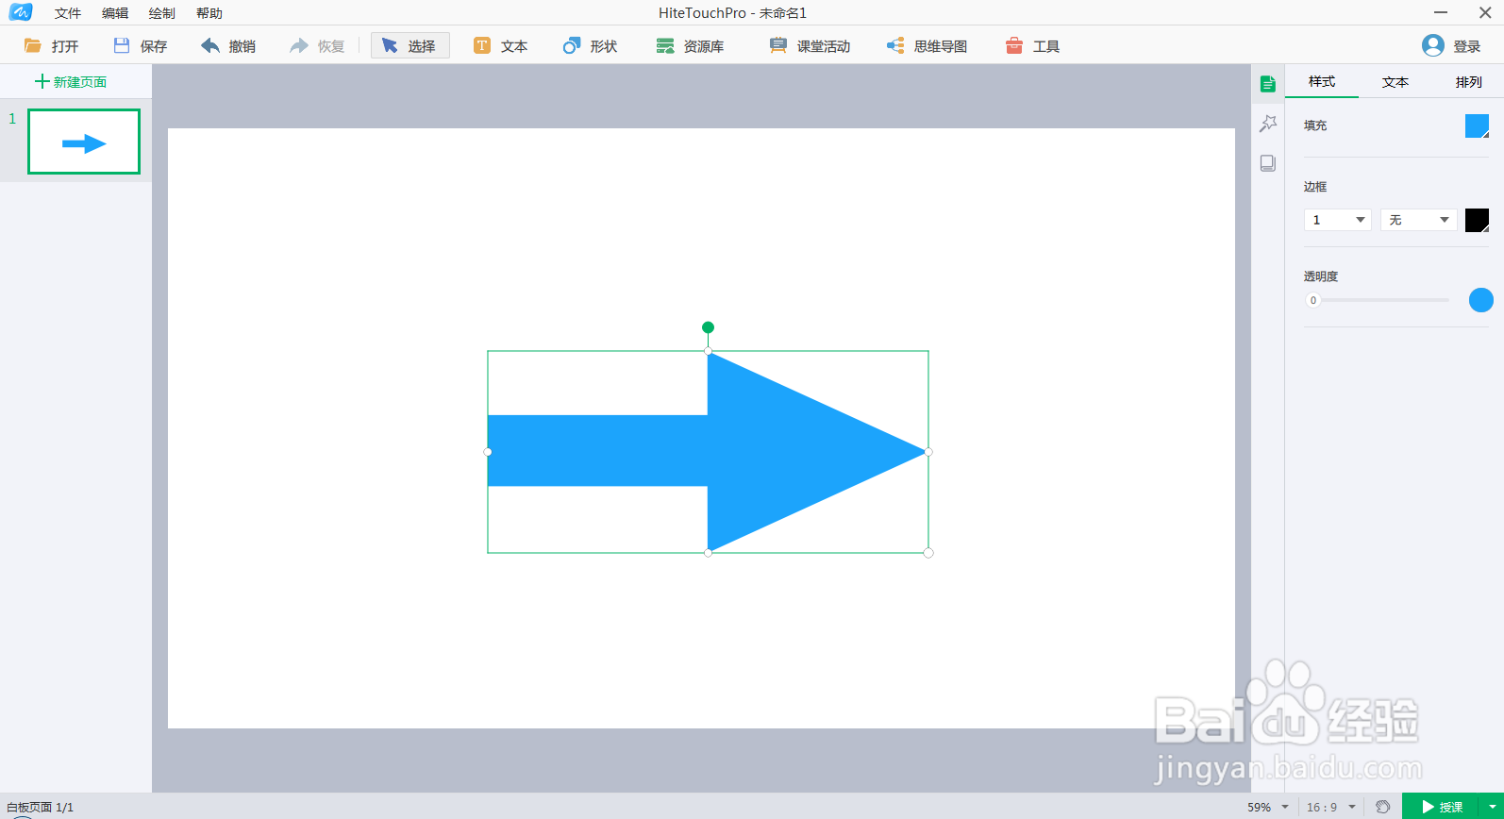
Task: Open the 文件 menu
Action: 68,13
